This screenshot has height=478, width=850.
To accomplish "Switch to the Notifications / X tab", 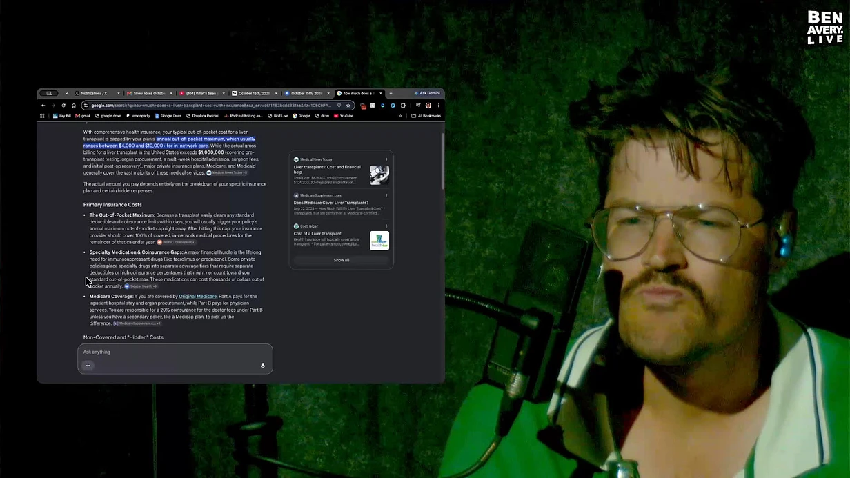I will coord(97,93).
